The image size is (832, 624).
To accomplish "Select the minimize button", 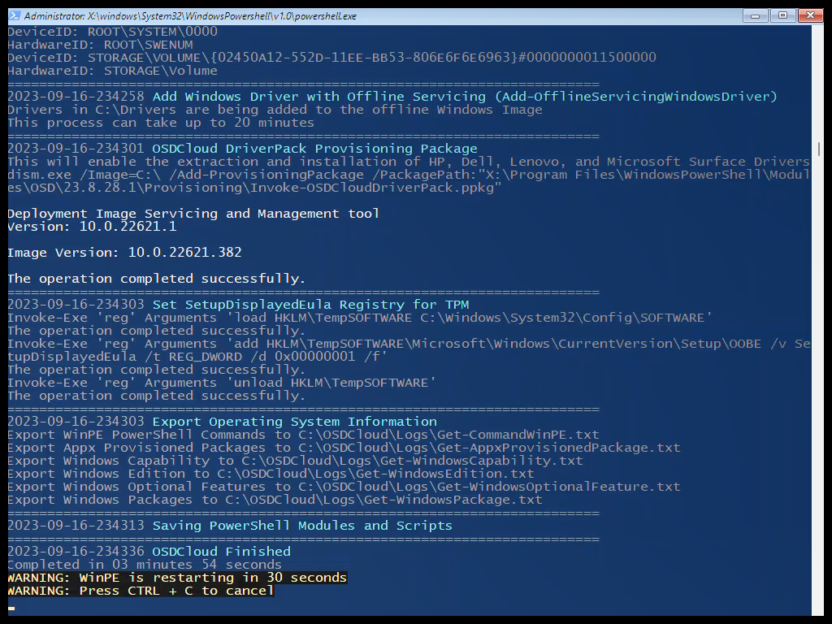I will coord(754,15).
